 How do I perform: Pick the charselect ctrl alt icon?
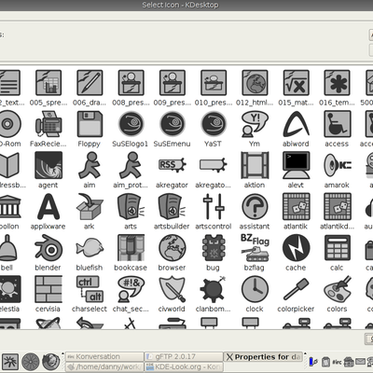click(90, 289)
